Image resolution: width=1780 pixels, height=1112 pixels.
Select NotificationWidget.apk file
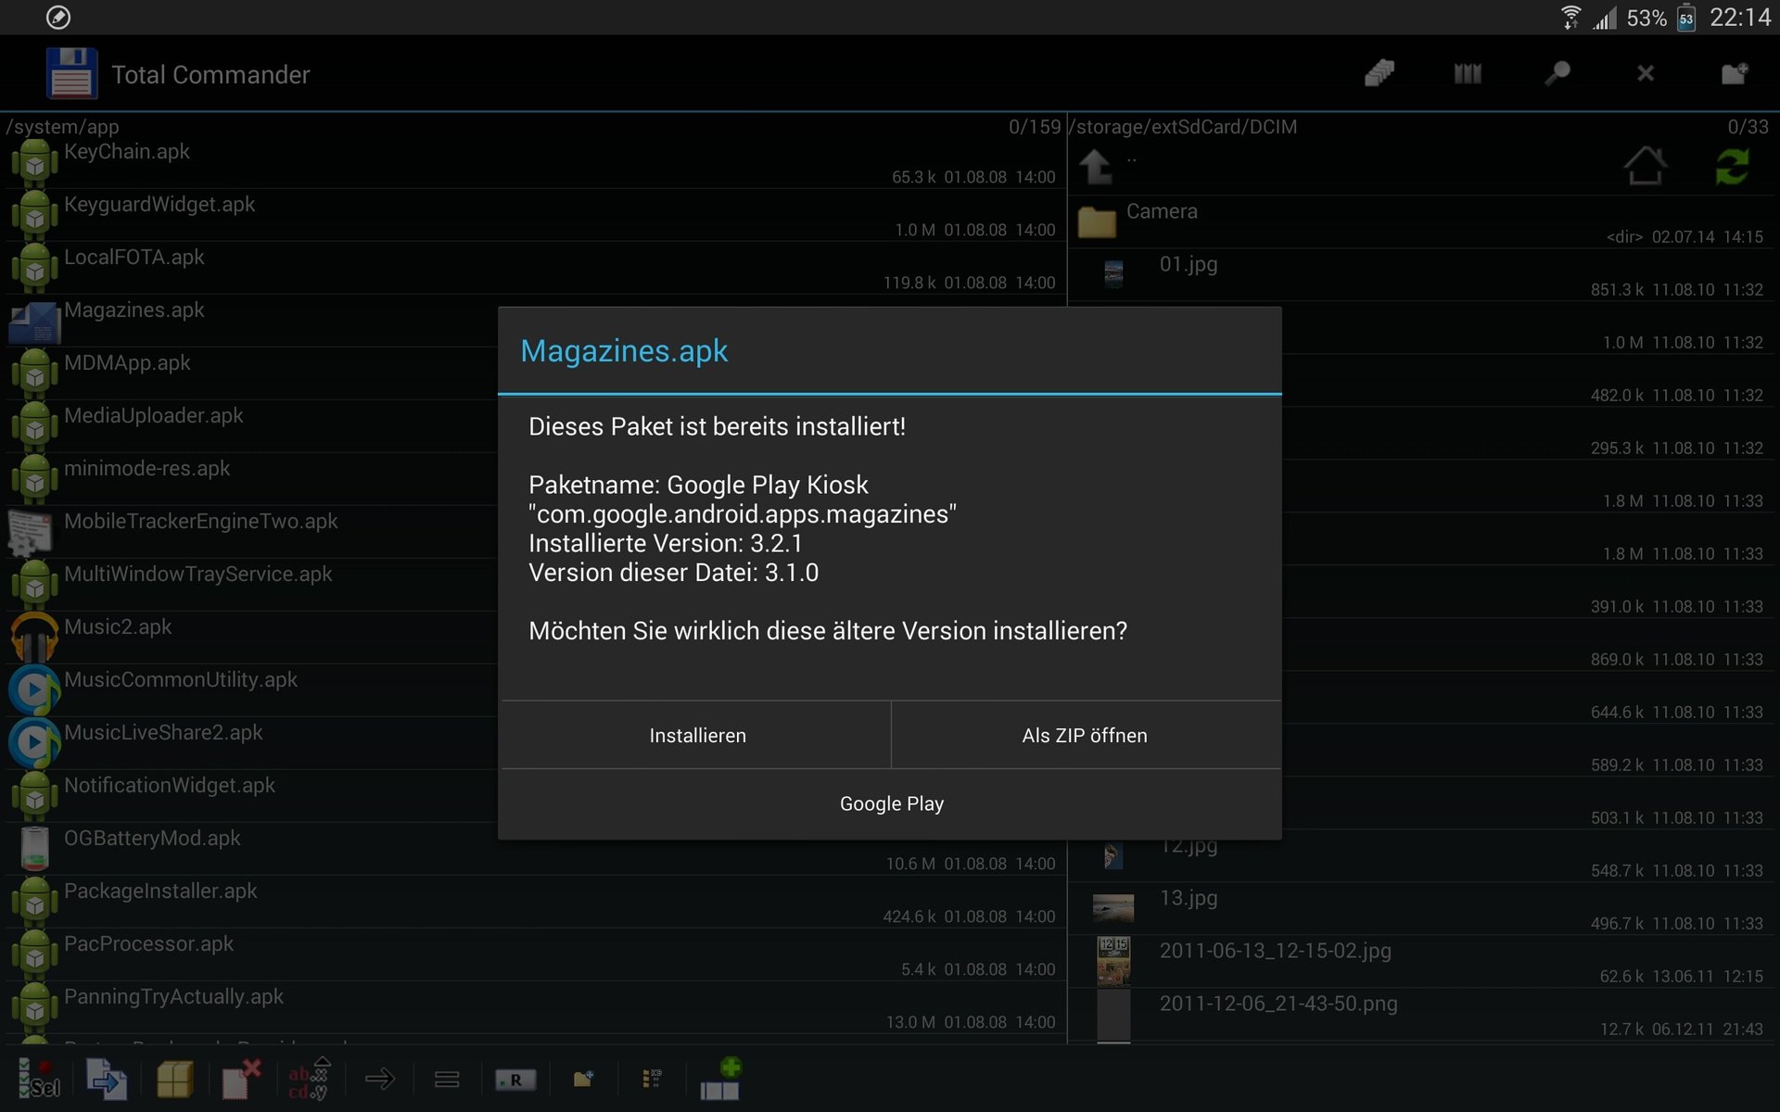[x=252, y=796]
